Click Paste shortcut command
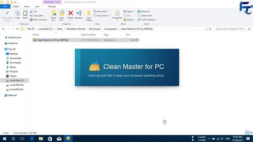The width and height of the screenshot is (253, 142). [x=38, y=20]
